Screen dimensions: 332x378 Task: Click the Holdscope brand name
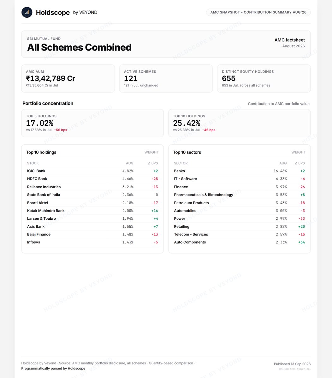[x=53, y=13]
